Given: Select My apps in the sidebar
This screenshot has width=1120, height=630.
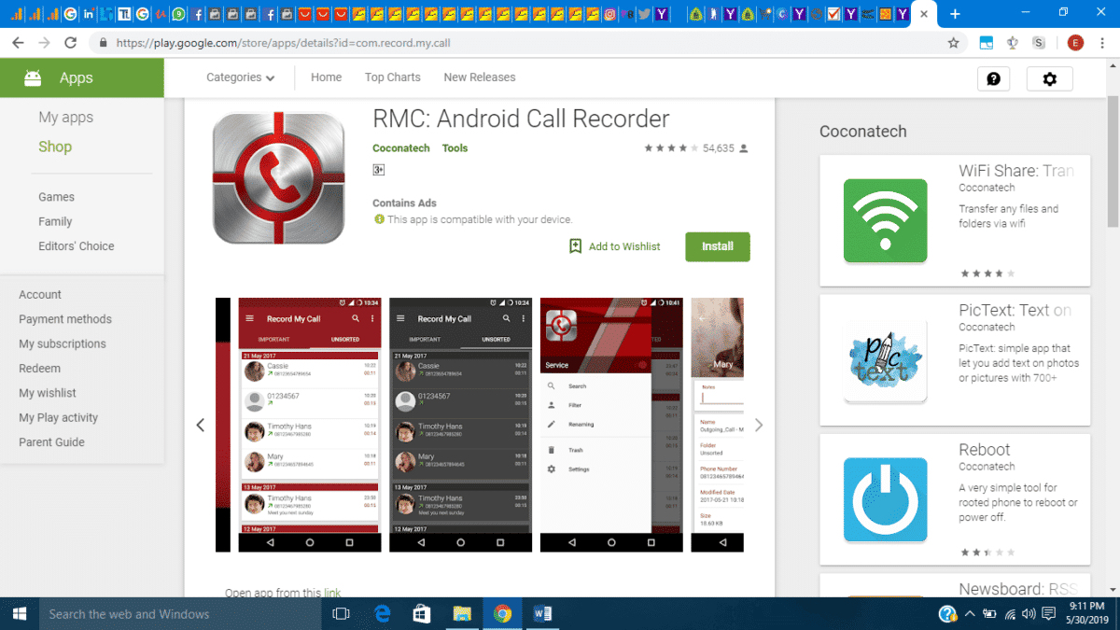Looking at the screenshot, I should pos(65,118).
